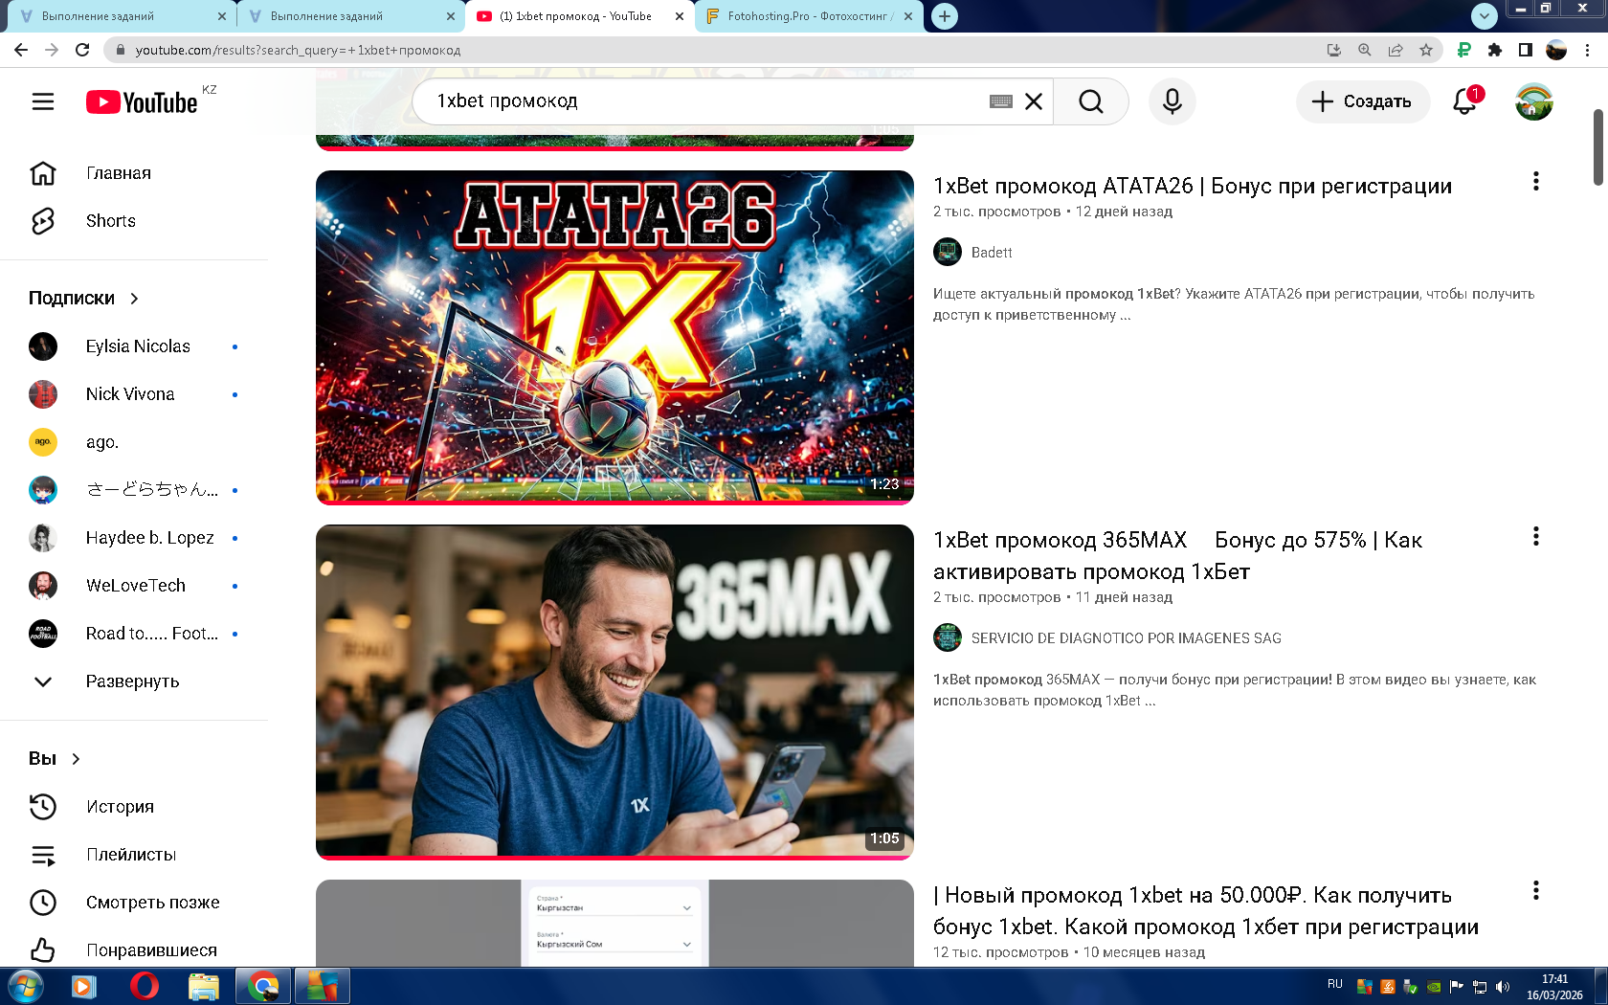Click the magnifier search button
Screen dimensions: 1608x1005
[x=1090, y=101]
